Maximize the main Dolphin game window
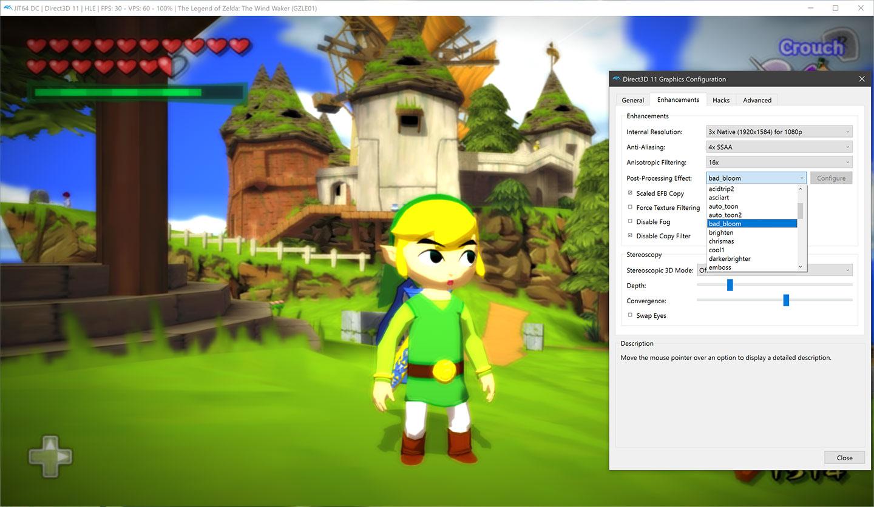 (835, 8)
